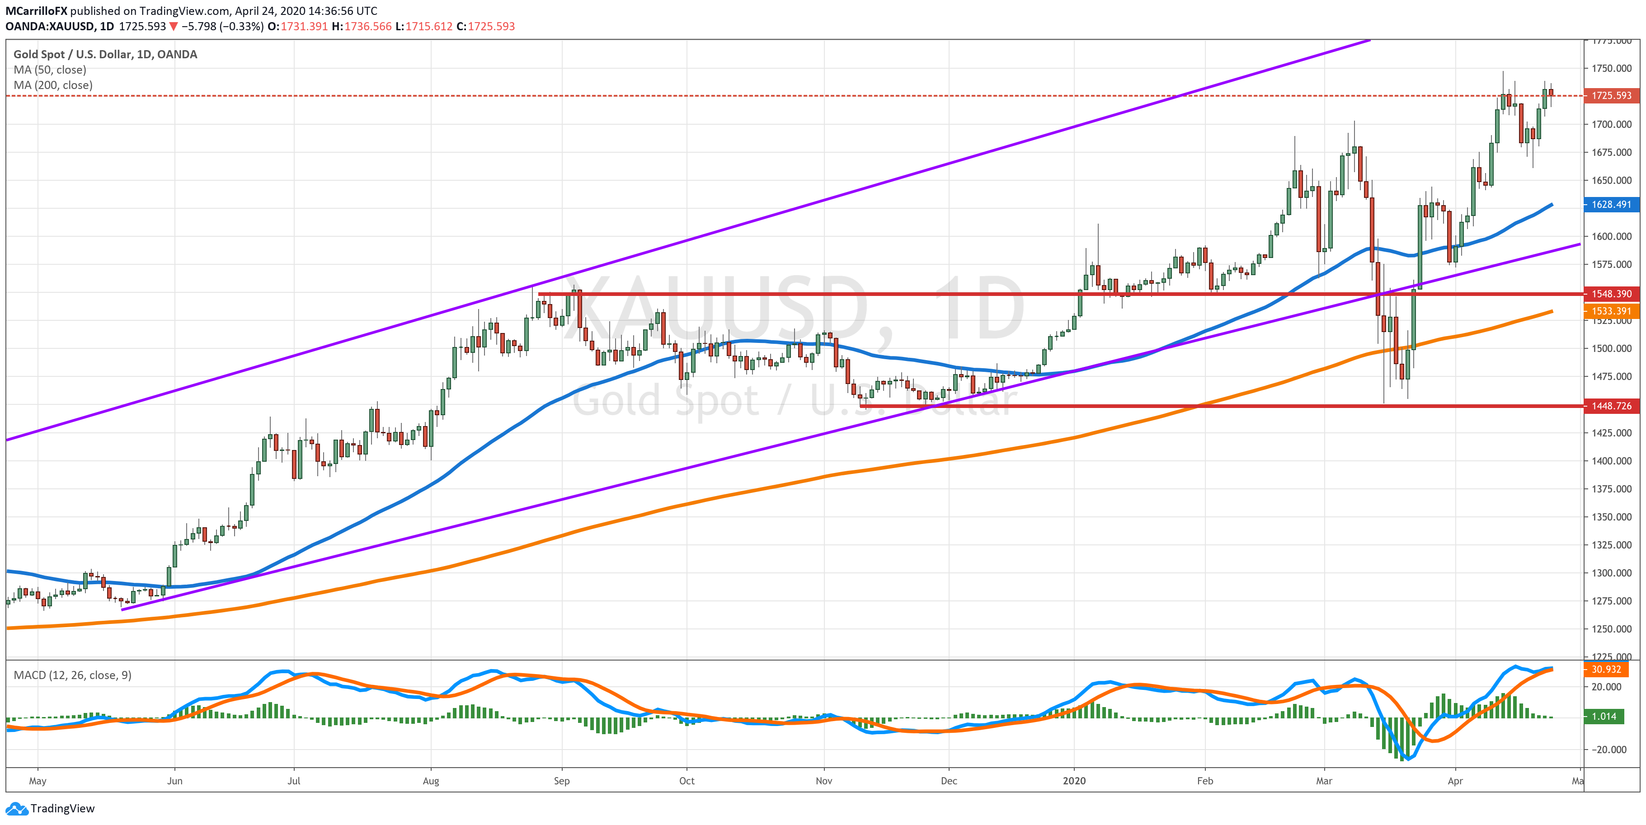Click the Dec label on time axis
The width and height of the screenshot is (1646, 825).
tap(950, 781)
